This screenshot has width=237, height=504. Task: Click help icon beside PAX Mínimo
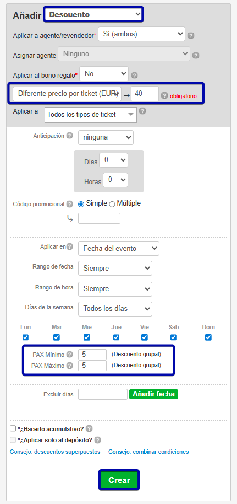pos(70,355)
